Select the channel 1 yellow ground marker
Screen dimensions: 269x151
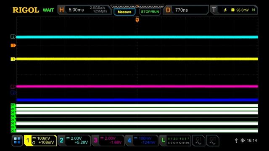click(x=13, y=59)
